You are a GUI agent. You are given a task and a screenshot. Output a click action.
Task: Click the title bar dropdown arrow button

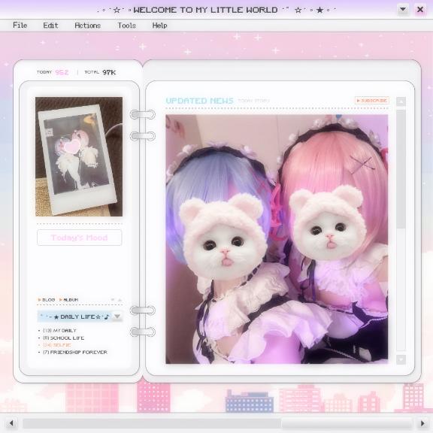[403, 10]
